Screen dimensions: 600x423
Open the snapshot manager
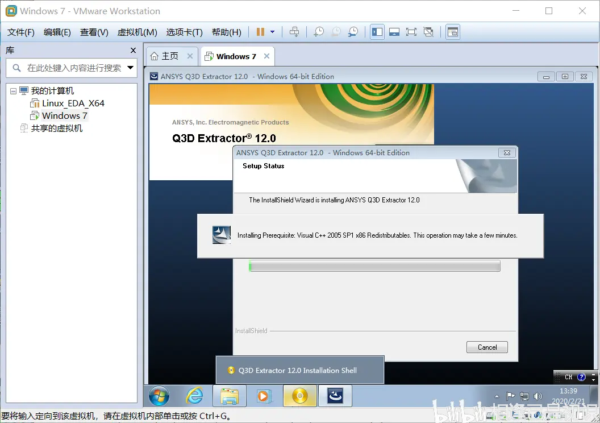(x=353, y=32)
